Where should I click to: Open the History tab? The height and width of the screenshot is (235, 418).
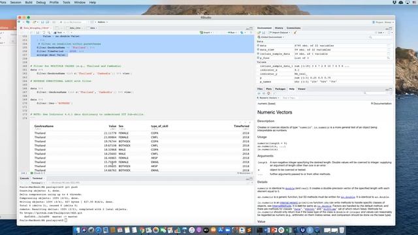279,28
